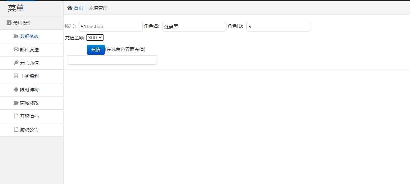410x184 pixels.
Task: Click the 数据修改 sidebar icon
Action: (x=16, y=36)
